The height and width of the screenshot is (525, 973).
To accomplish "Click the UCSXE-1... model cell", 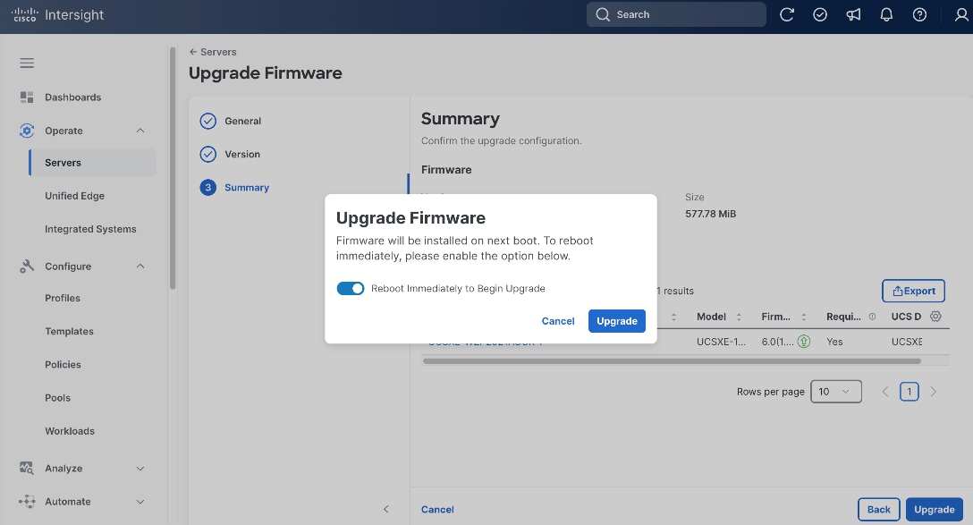I will pyautogui.click(x=721, y=342).
